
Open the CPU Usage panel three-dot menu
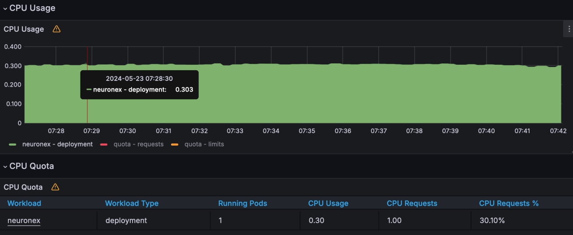tap(569, 29)
